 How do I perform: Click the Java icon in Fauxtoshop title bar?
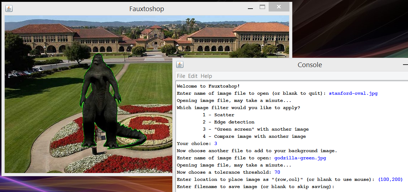[x=9, y=8]
